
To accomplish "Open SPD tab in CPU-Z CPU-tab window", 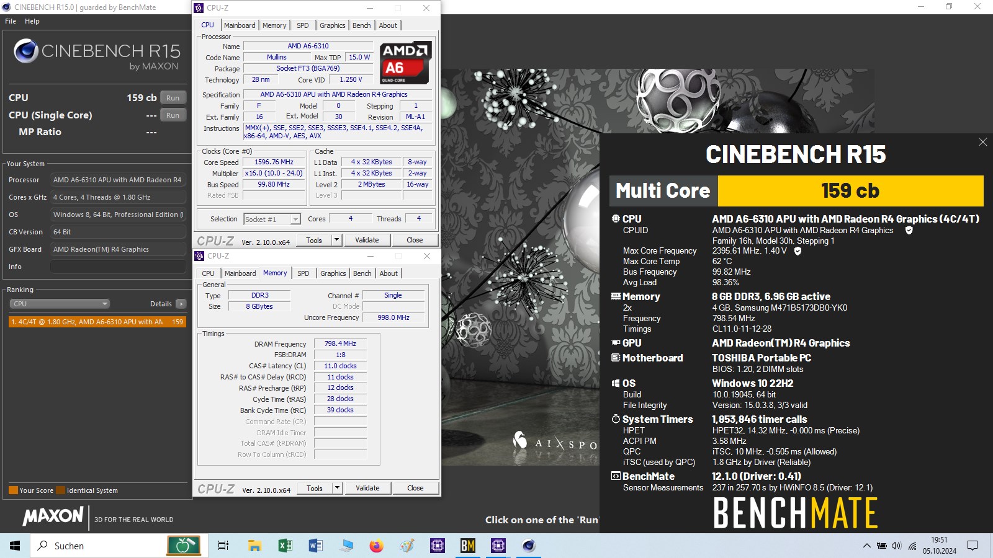I will (x=303, y=25).
